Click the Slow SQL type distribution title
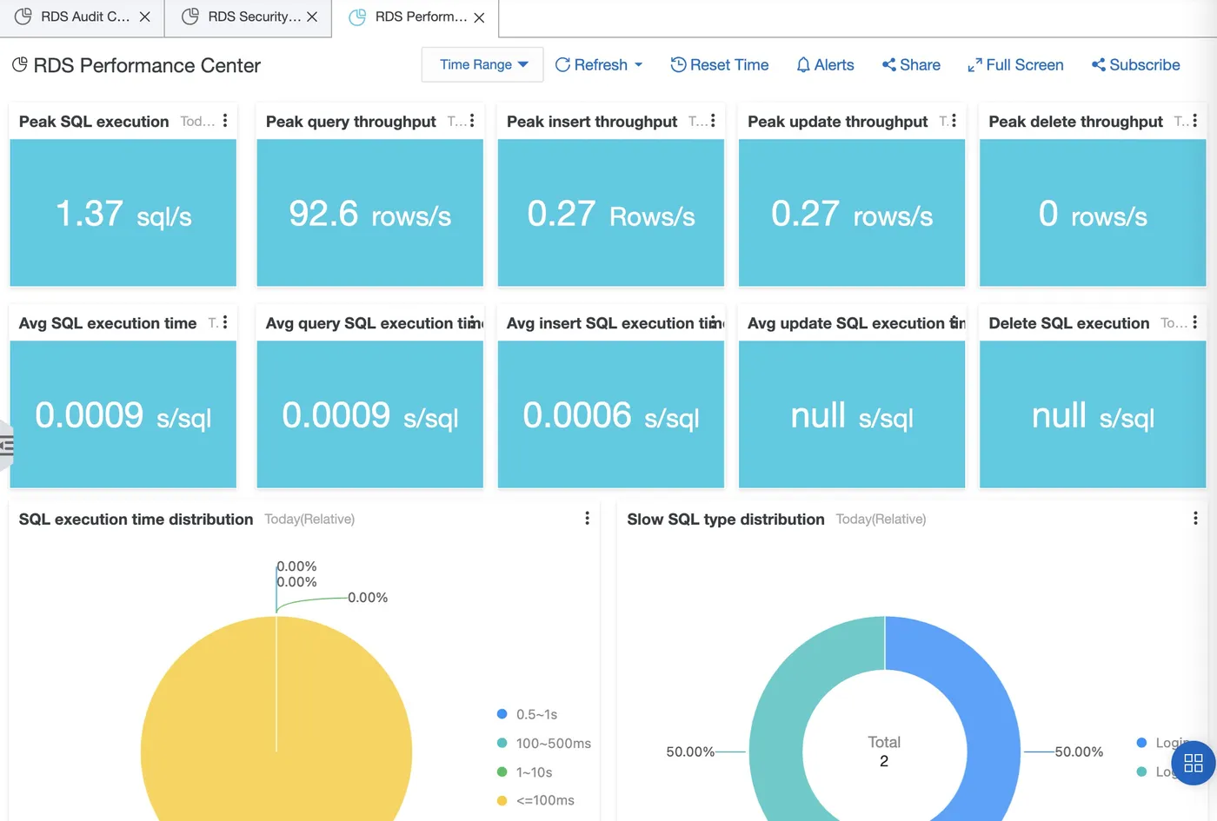The height and width of the screenshot is (821, 1217). point(726,519)
